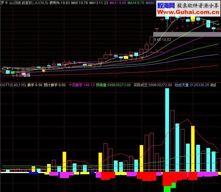Click the 盘强 signal label
The height and width of the screenshot is (192, 221).
[27, 75]
